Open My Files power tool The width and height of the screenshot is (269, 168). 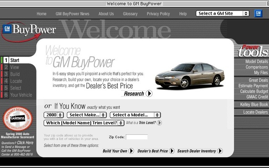point(261,73)
